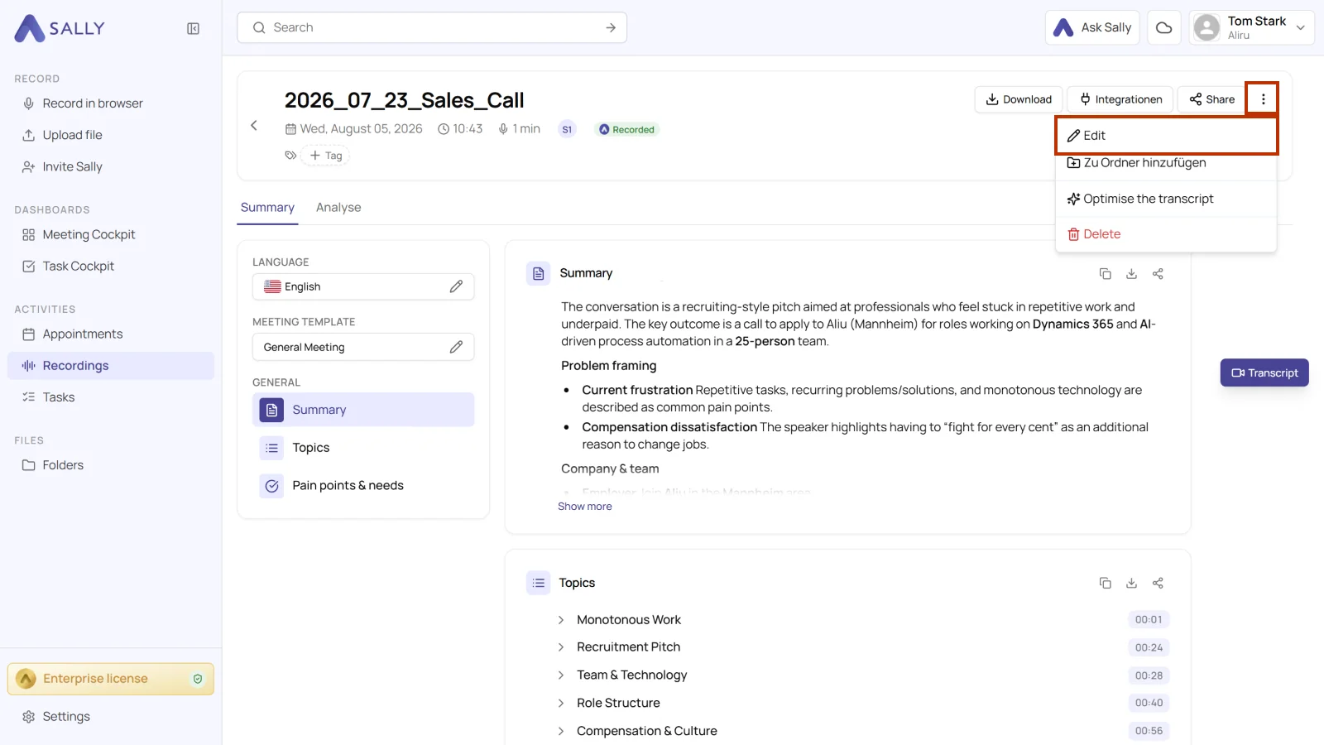Focus the Search input field
The height and width of the screenshot is (745, 1324).
tap(432, 27)
